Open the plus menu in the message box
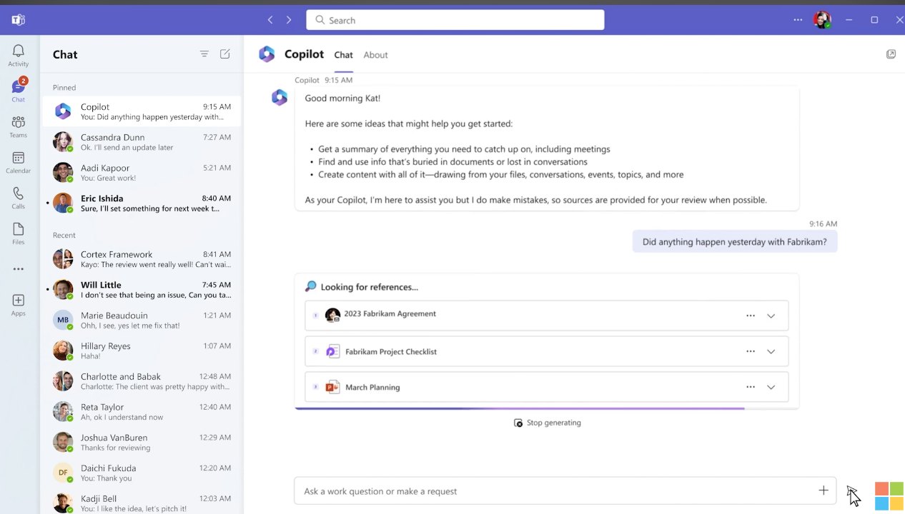 click(x=823, y=490)
